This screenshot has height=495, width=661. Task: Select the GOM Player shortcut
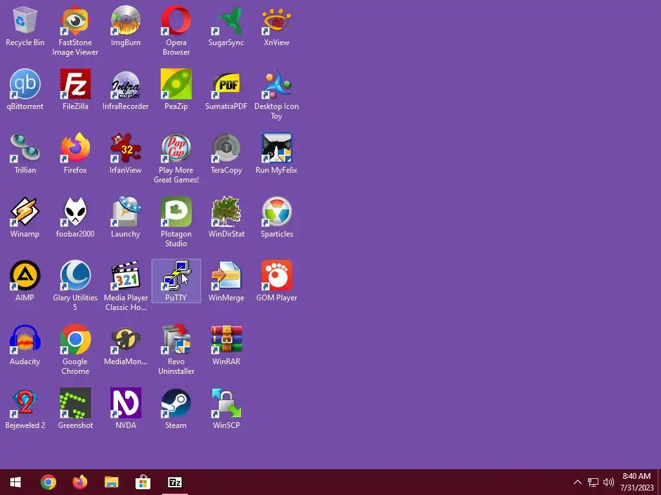click(276, 281)
